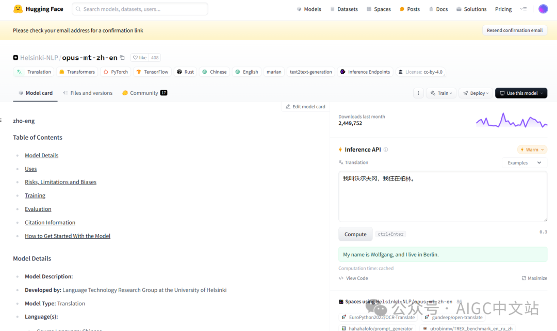
Task: Select the Transformers library tag
Action: 77,72
